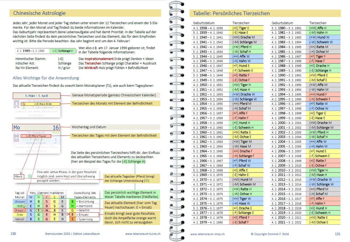The image size is (350, 242).
Task: Click the Tierzeichen cell for 1940 (+M) Drache M
Action: pyautogui.click(x=246, y=37)
